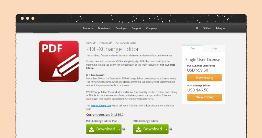Click the PDF-XChange Editor page heading

(113, 49)
